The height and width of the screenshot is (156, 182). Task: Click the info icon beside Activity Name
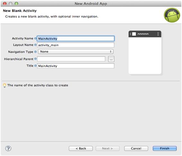tap(35, 38)
